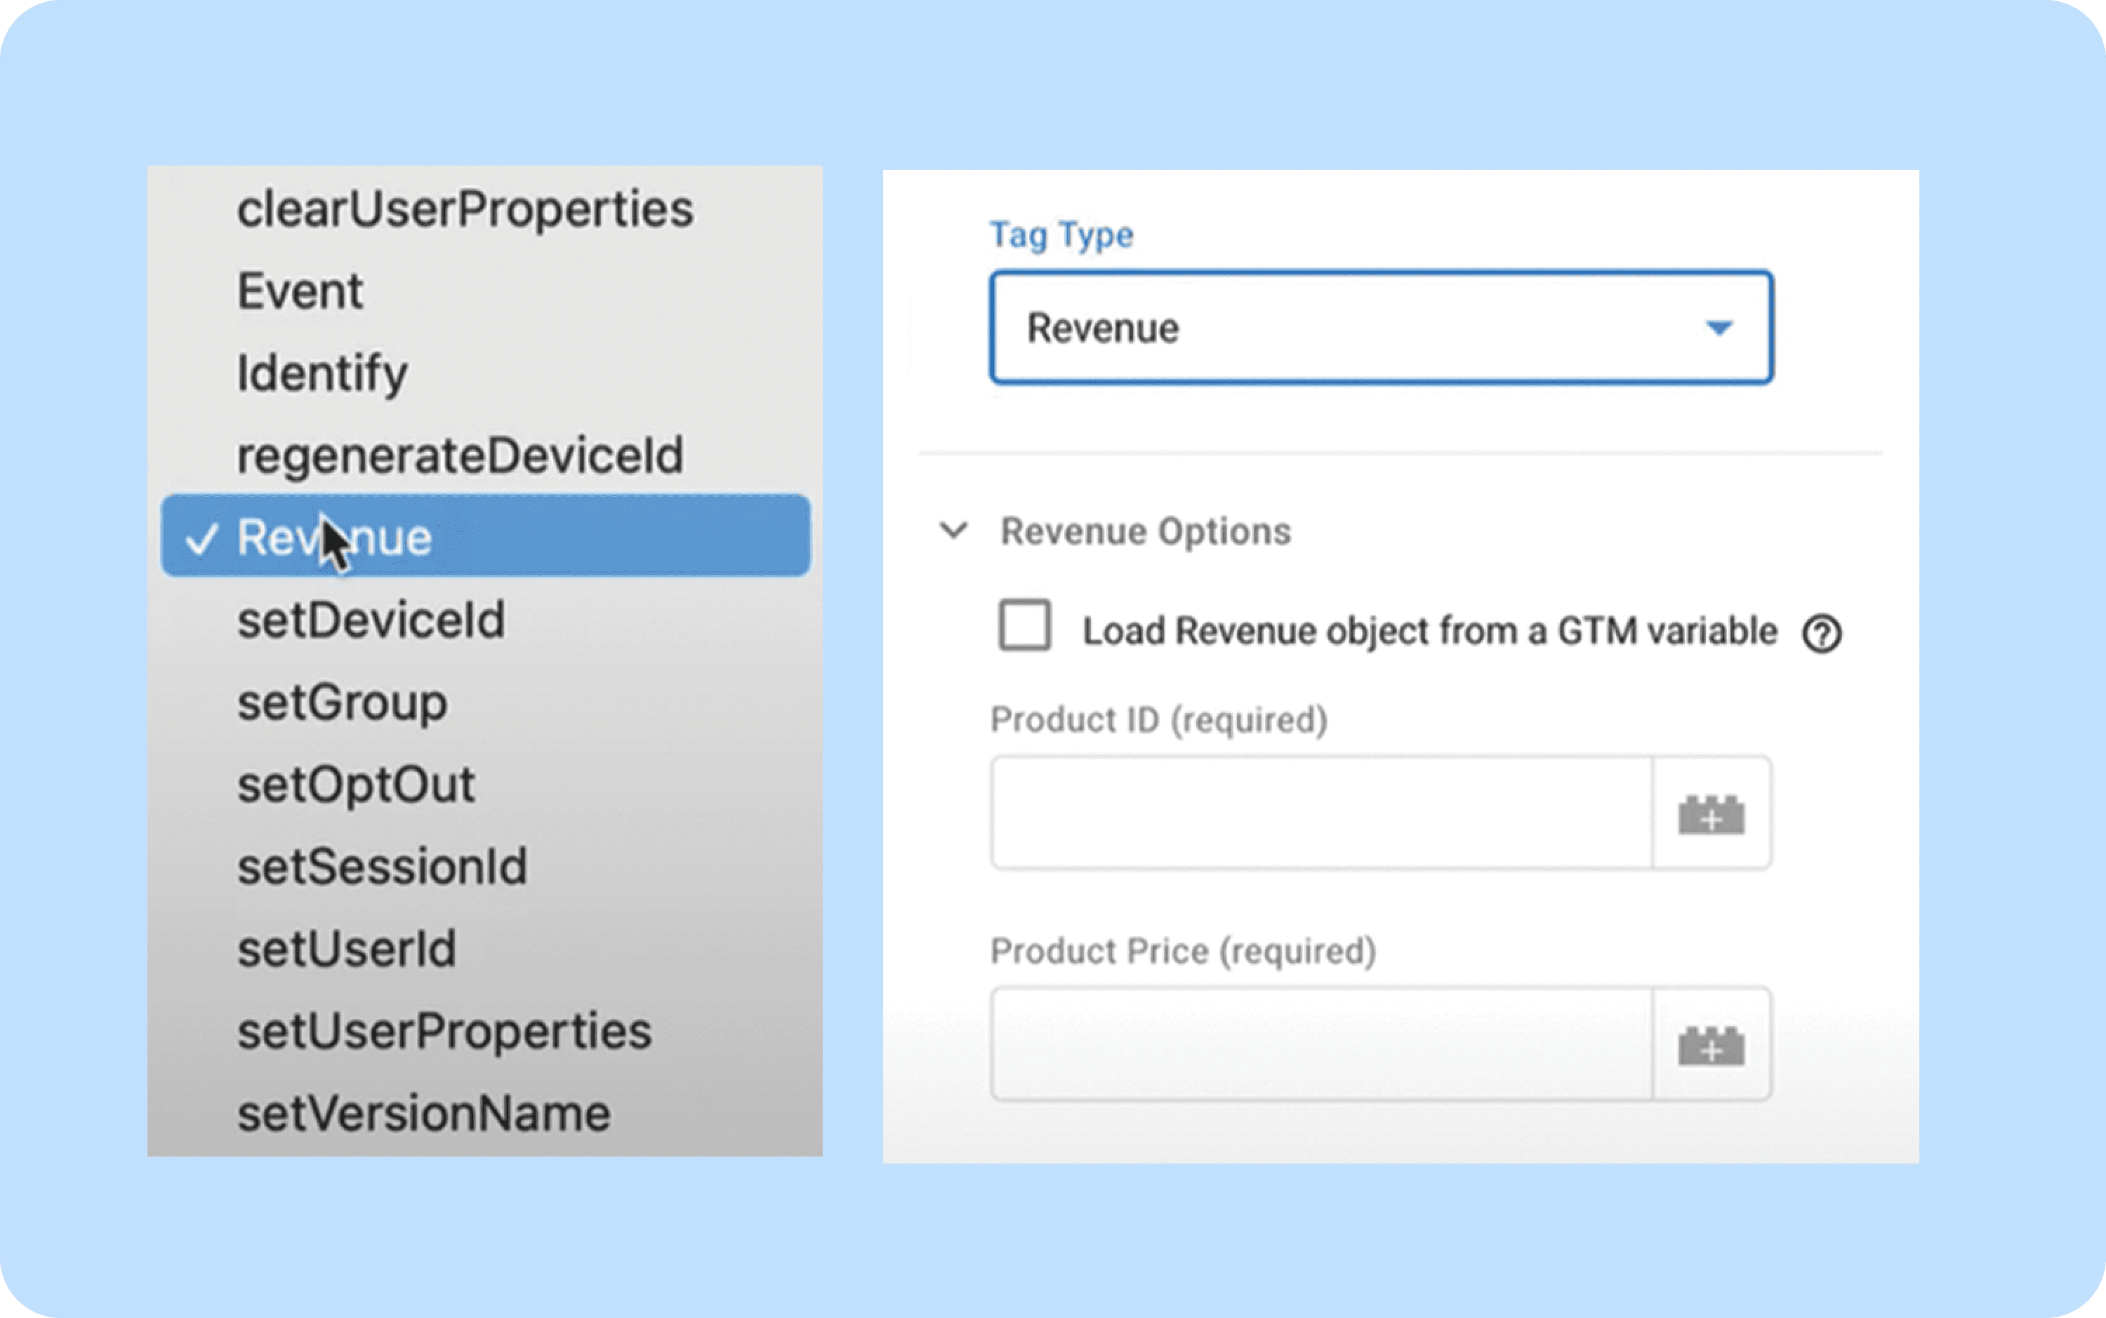Pick setDeviceId from the list
The width and height of the screenshot is (2106, 1318).
[x=371, y=620]
